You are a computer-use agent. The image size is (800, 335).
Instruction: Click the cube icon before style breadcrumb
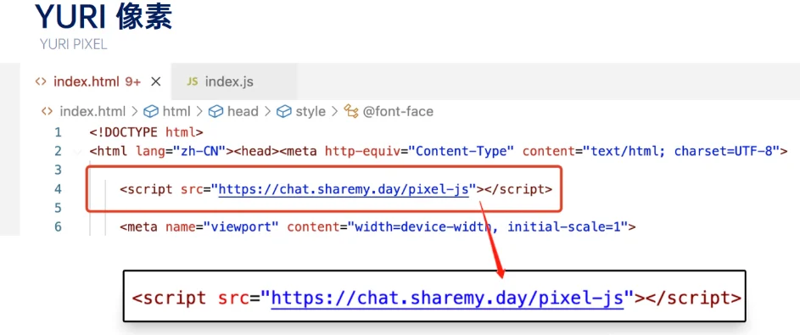284,111
